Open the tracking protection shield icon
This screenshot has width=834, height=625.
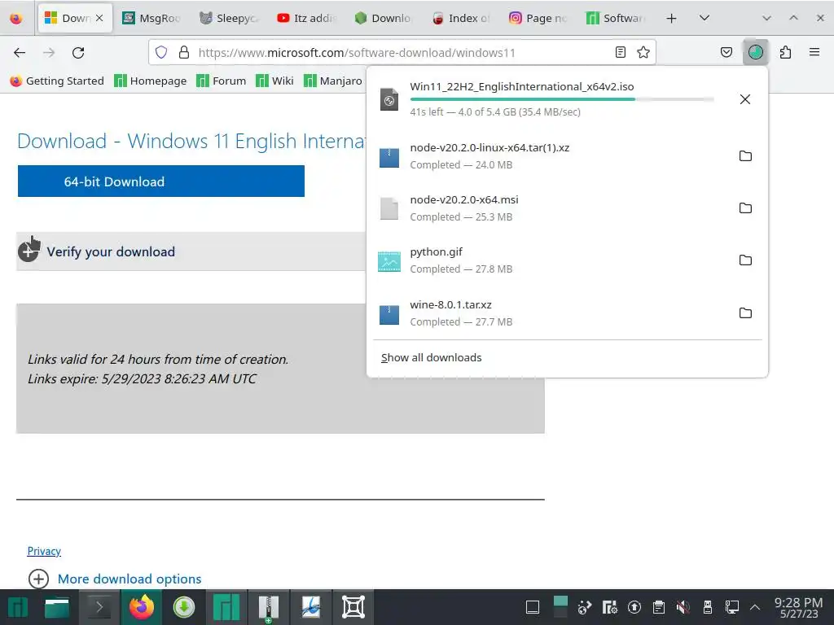[x=161, y=52]
